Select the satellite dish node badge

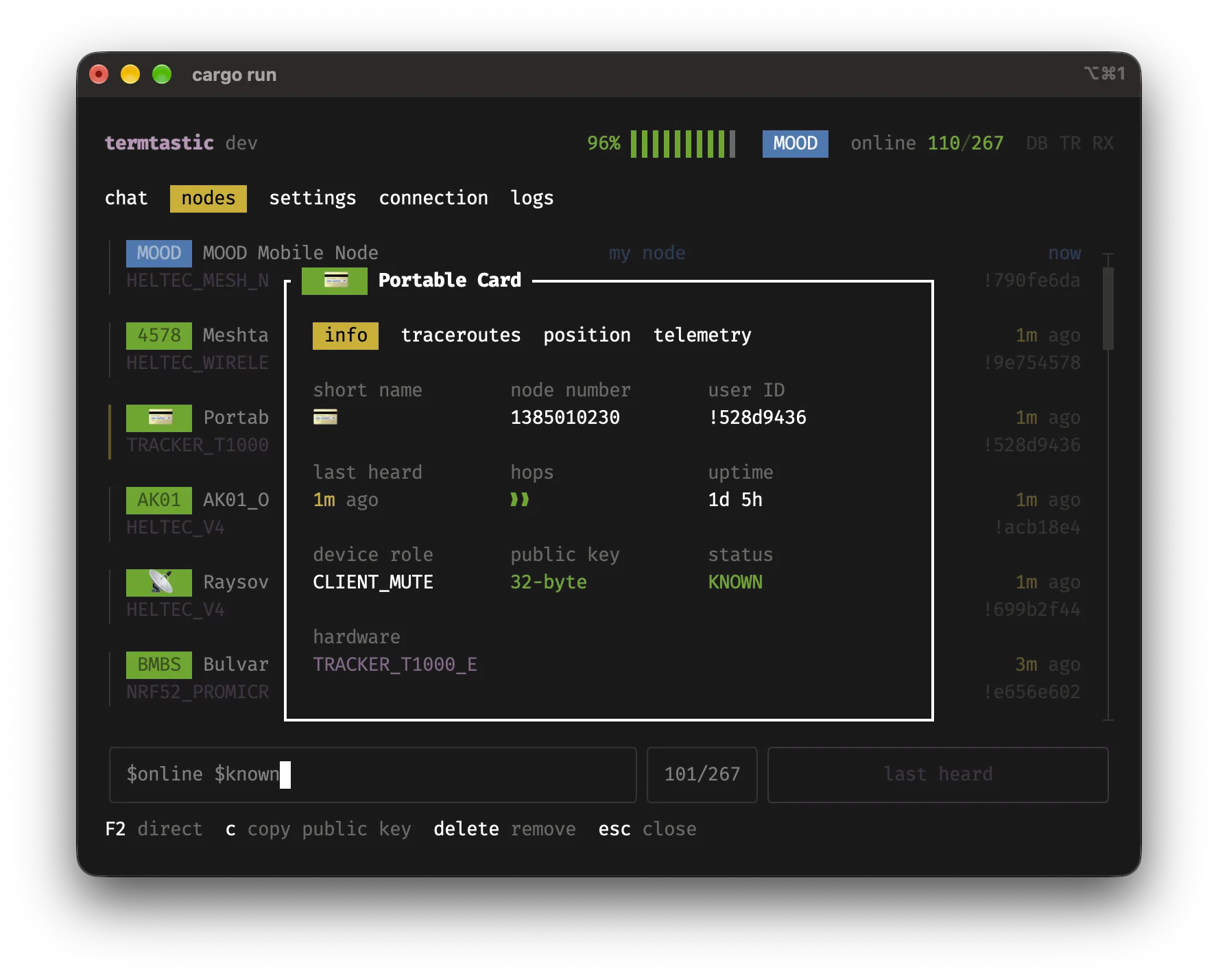[159, 582]
